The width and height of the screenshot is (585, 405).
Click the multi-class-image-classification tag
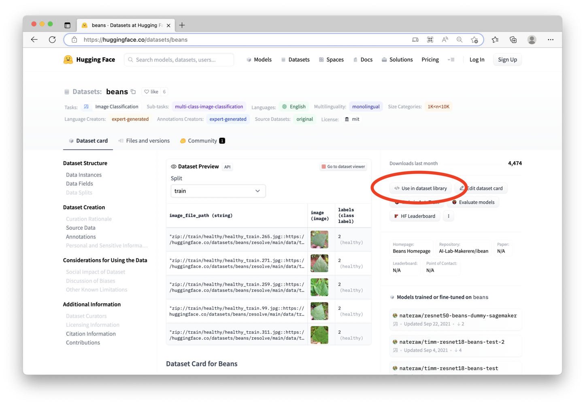click(x=209, y=107)
